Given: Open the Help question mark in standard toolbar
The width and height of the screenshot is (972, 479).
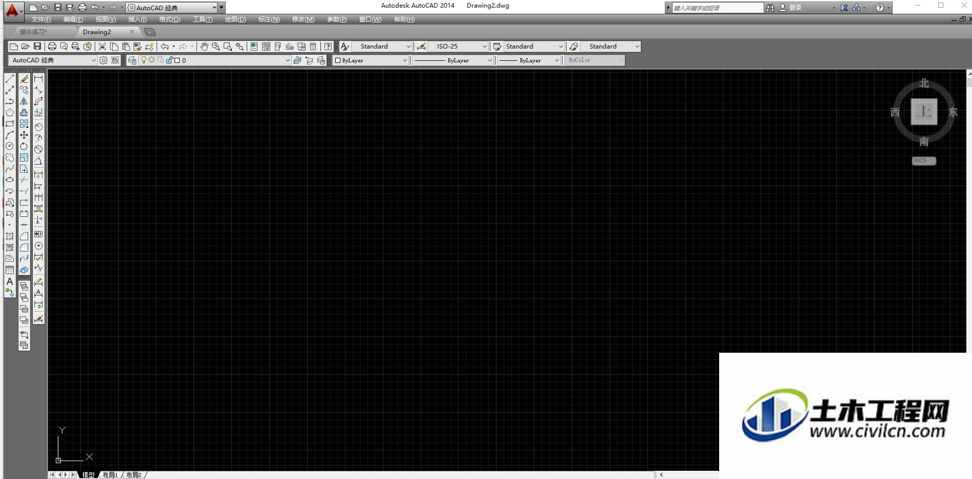Looking at the screenshot, I should (328, 47).
